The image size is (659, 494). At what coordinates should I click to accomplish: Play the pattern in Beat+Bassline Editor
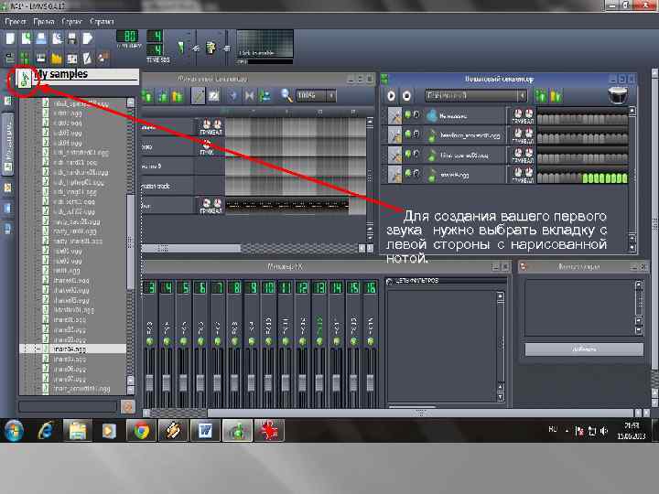pos(391,96)
